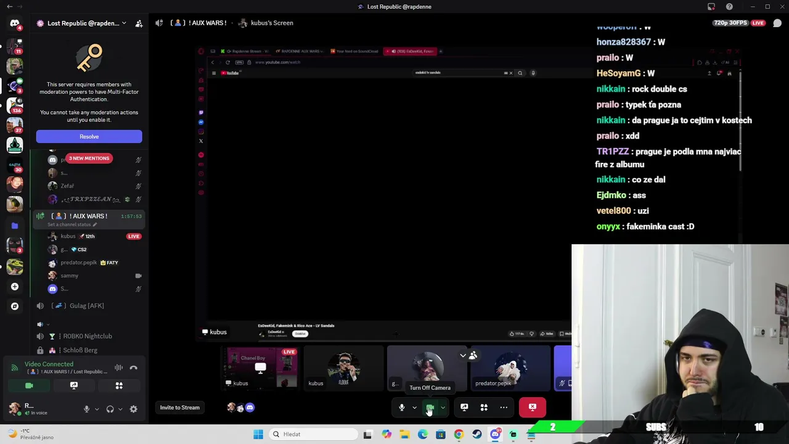Select predator.pepik participant tile
The height and width of the screenshot is (444, 789).
510,369
